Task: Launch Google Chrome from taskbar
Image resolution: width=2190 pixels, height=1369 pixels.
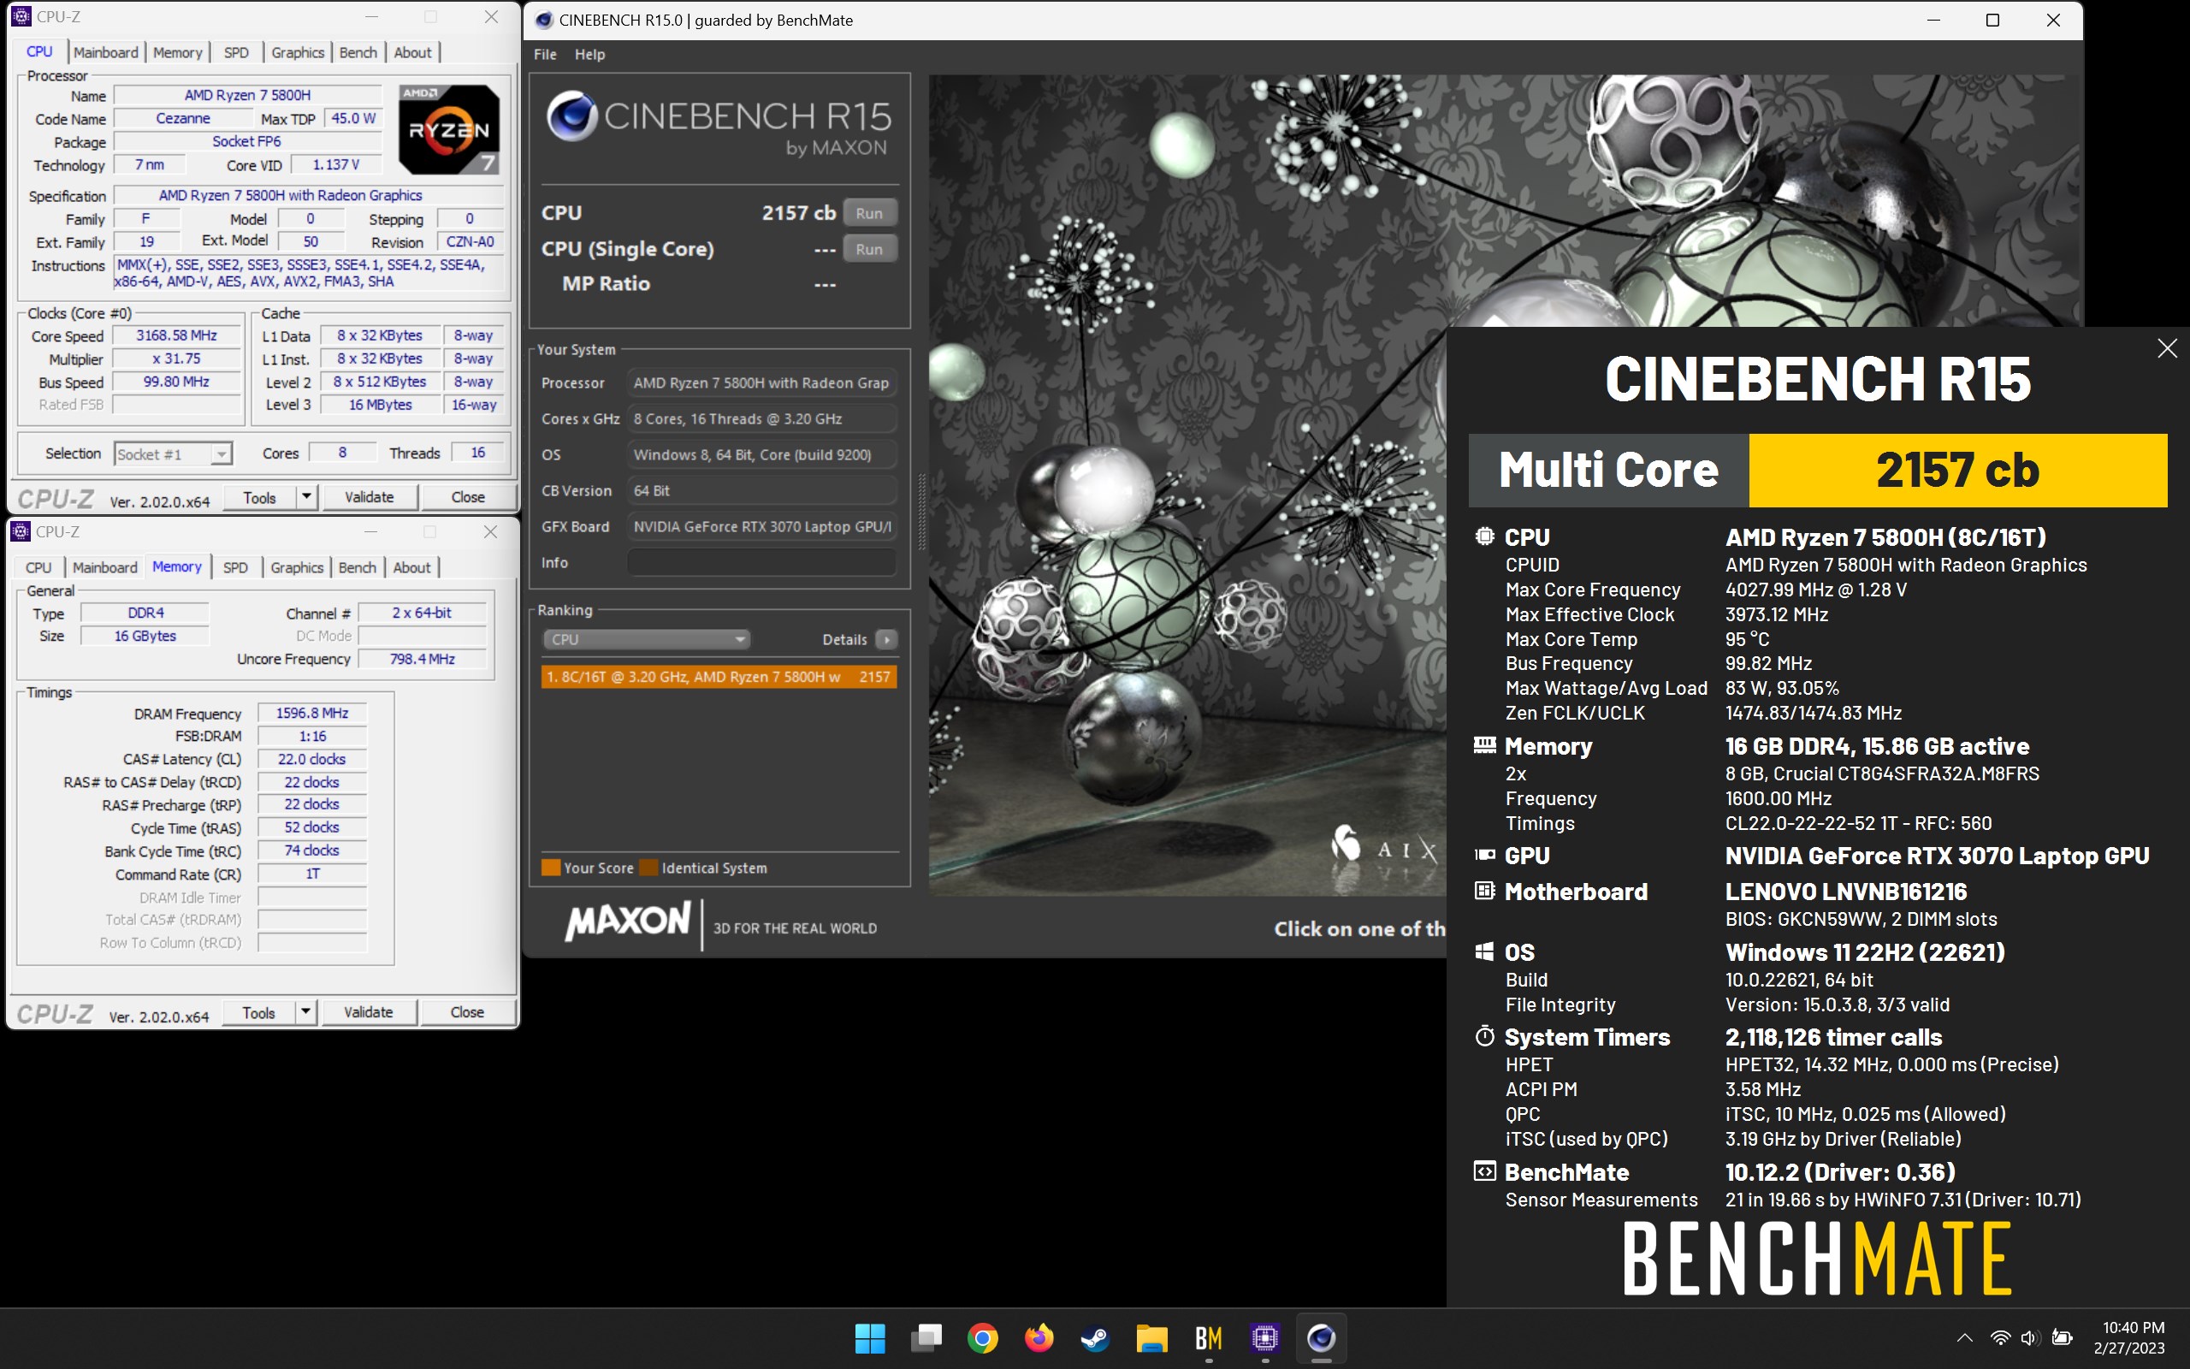Action: tap(983, 1337)
